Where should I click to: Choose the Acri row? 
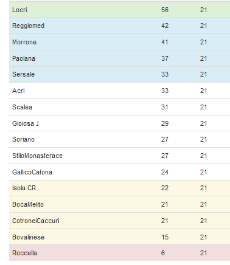coord(119,91)
